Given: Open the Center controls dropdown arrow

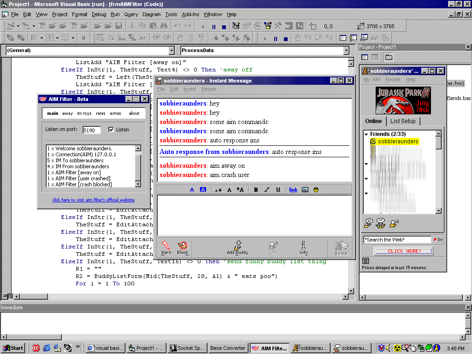Looking at the screenshot, I should 57,38.
